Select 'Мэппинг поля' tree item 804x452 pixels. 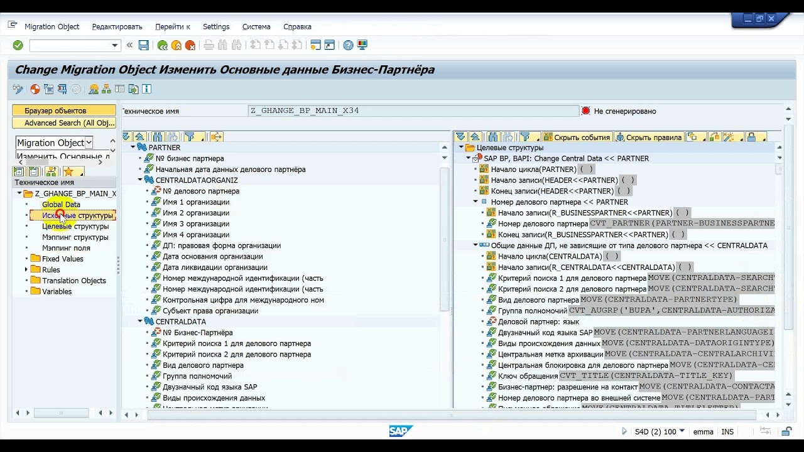tap(66, 248)
